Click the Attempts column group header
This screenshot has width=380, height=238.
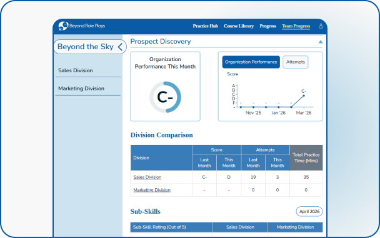point(265,150)
